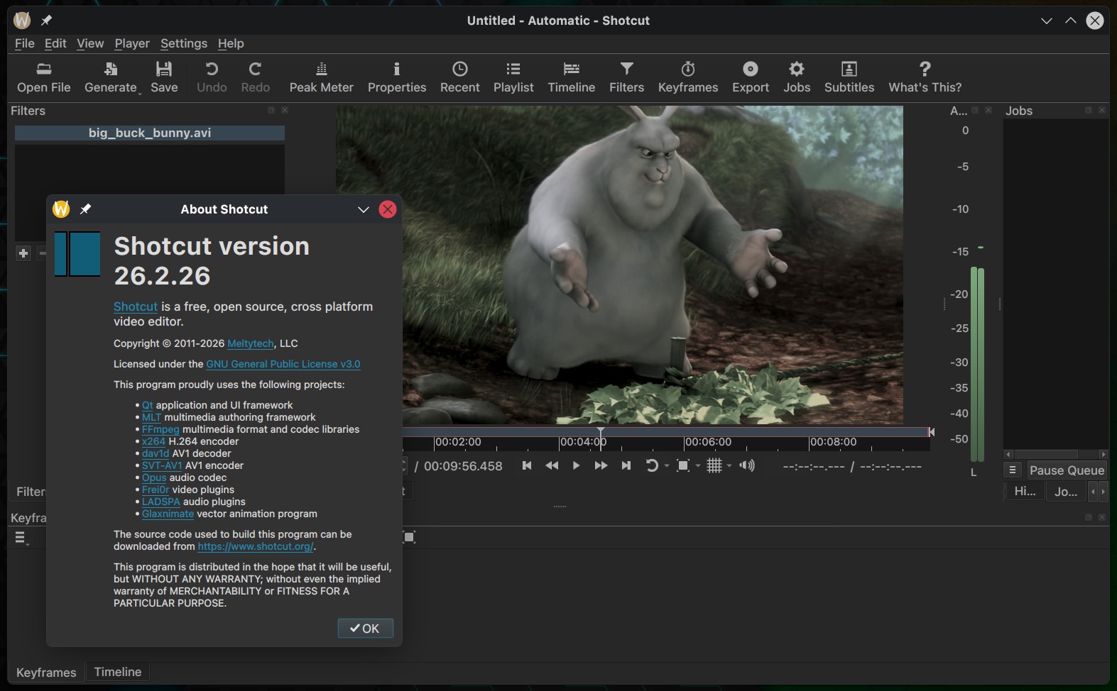Add a filter with plus button

23,253
